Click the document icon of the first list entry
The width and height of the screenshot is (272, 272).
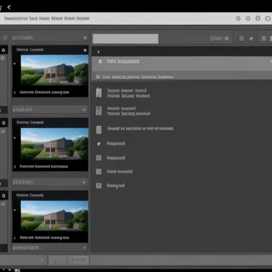coord(99,93)
